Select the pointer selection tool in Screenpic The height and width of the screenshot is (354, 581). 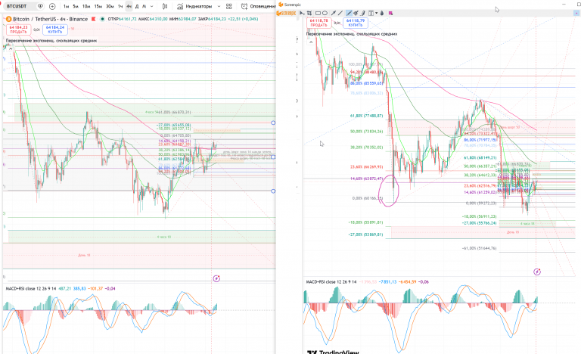coord(302,13)
